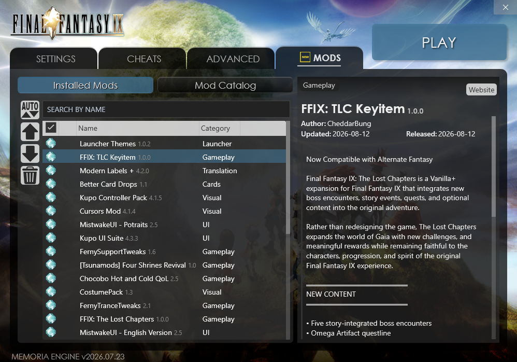
Task: Move selected mod down with arrow icon
Action: [30, 154]
